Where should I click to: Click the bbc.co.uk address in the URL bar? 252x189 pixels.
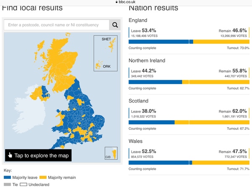coord(129,2)
